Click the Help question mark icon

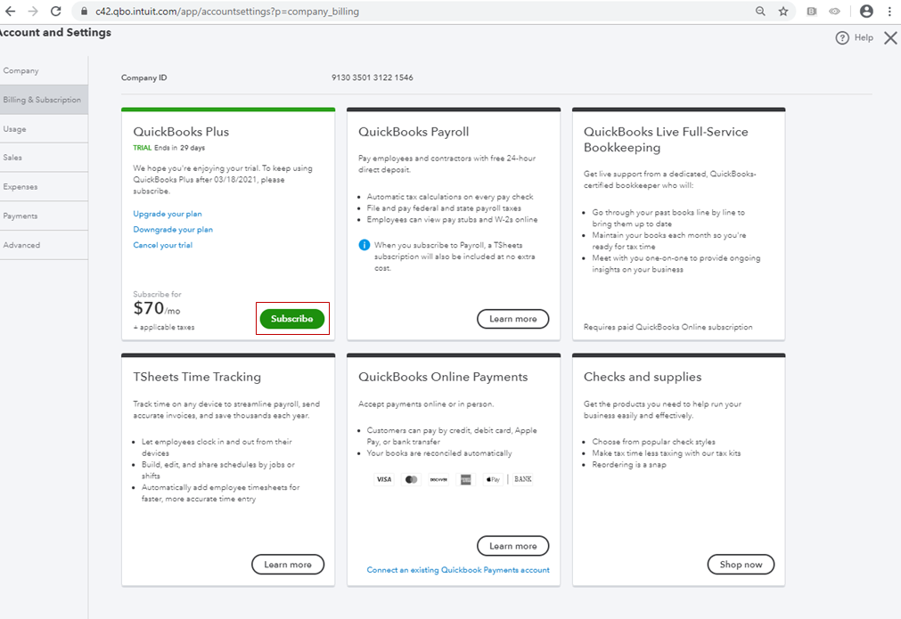tap(842, 38)
